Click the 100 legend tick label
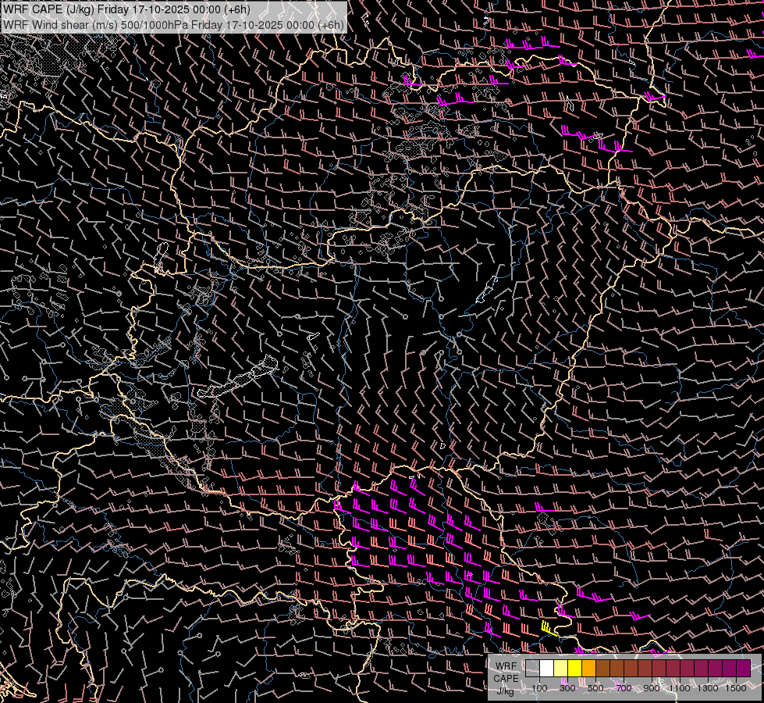Image resolution: width=764 pixels, height=703 pixels. [539, 688]
